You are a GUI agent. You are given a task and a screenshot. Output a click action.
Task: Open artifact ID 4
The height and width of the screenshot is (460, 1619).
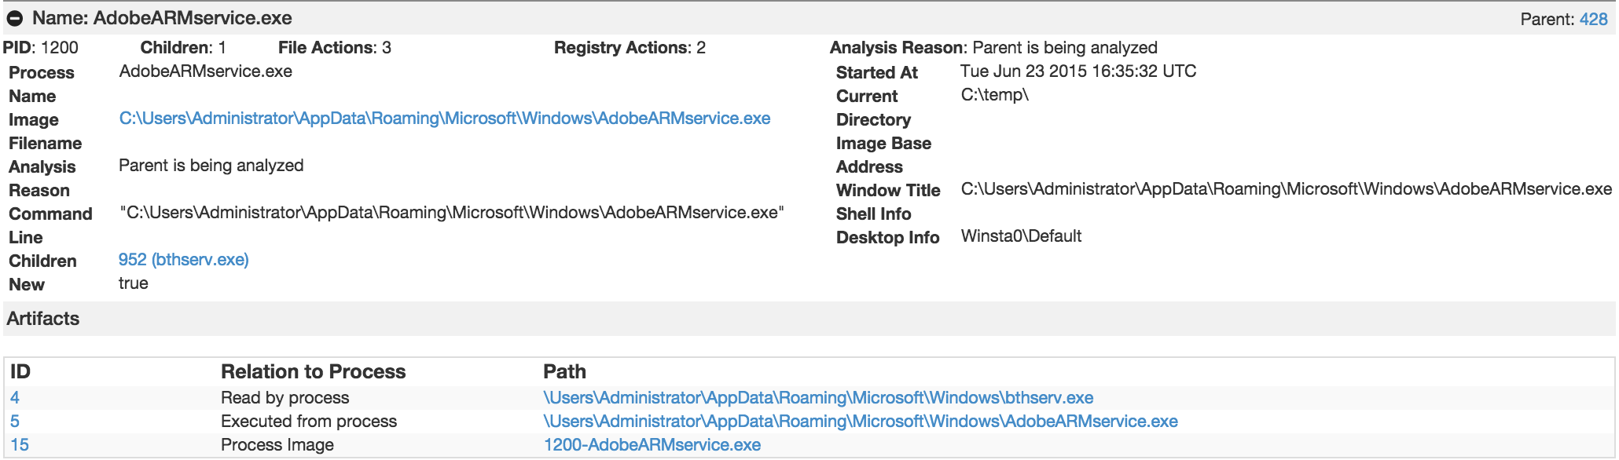[x=15, y=398]
